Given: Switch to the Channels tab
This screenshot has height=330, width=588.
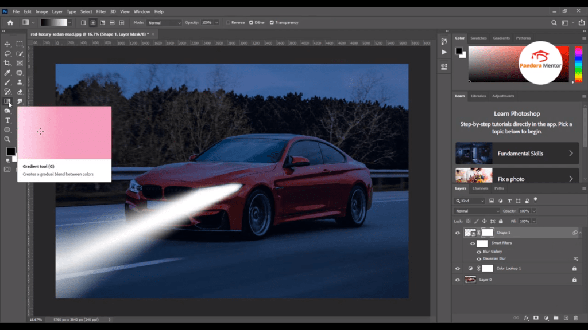Looking at the screenshot, I should click(481, 188).
